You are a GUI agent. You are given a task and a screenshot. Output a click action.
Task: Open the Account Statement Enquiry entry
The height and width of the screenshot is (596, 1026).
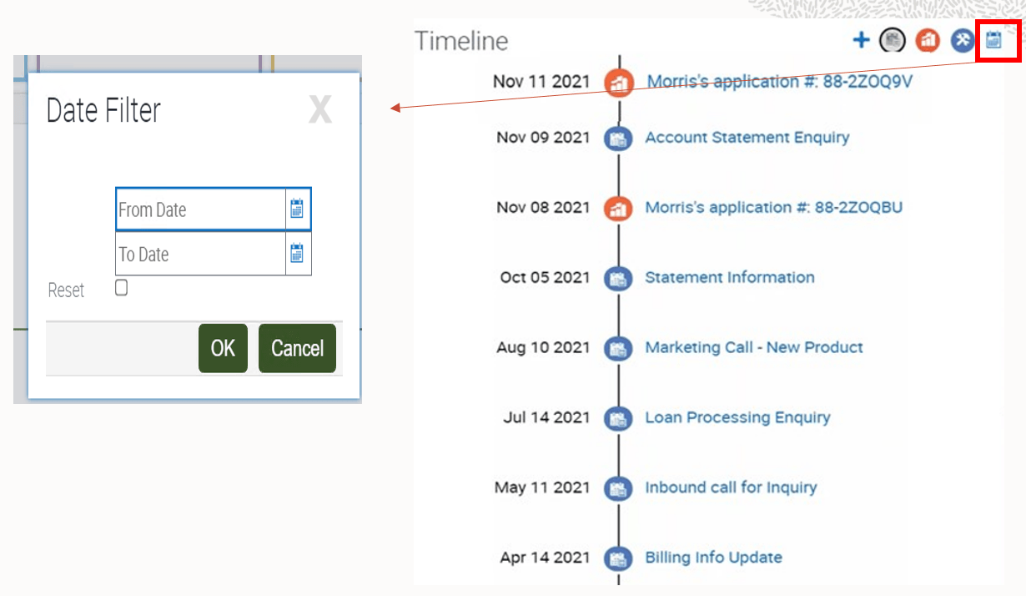[x=747, y=138]
